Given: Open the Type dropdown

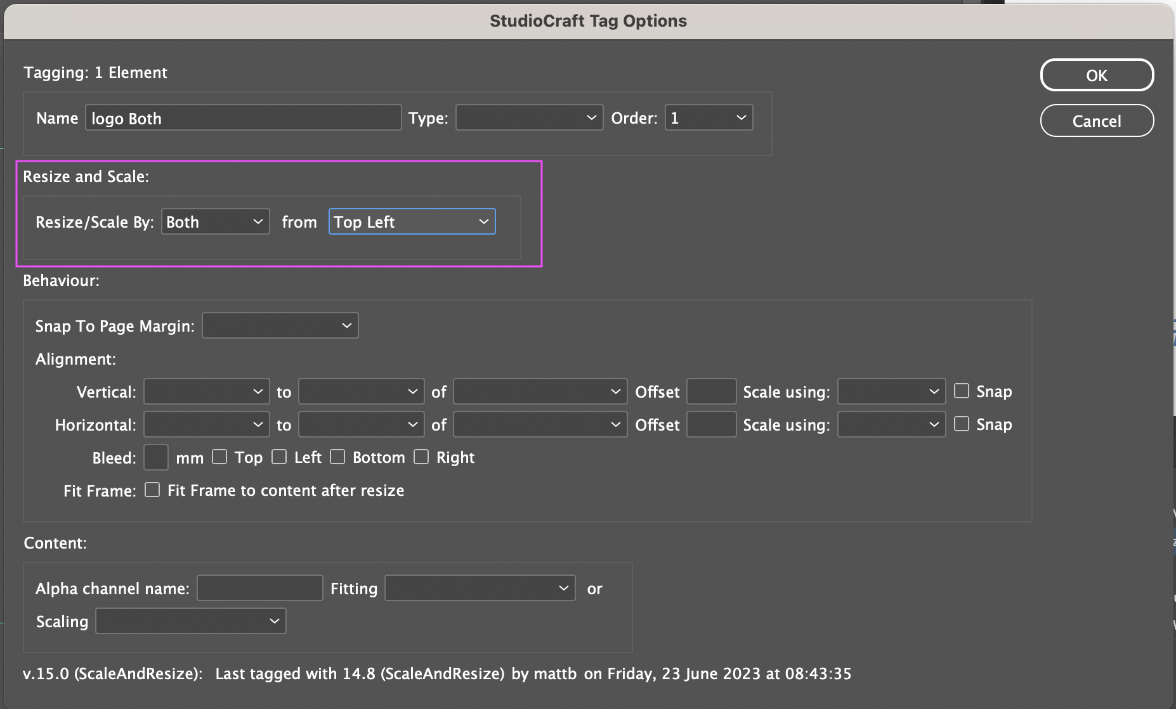Looking at the screenshot, I should (530, 118).
